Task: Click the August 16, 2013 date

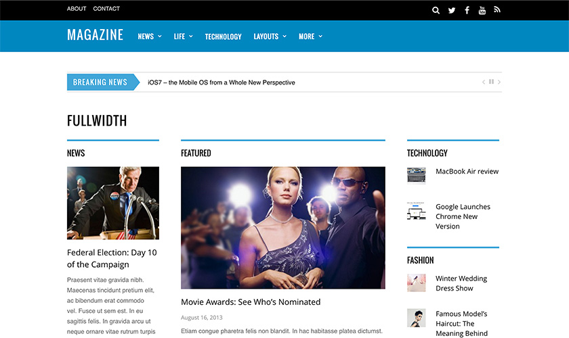Action: 202,317
